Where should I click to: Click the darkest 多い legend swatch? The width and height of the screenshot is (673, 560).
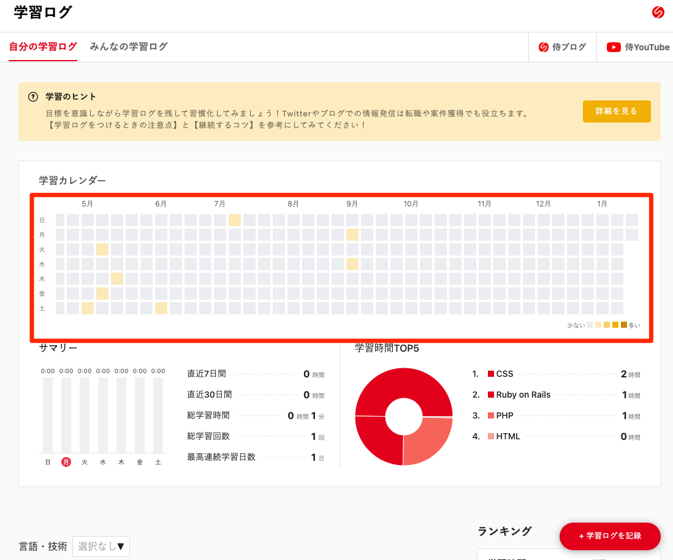pyautogui.click(x=624, y=325)
